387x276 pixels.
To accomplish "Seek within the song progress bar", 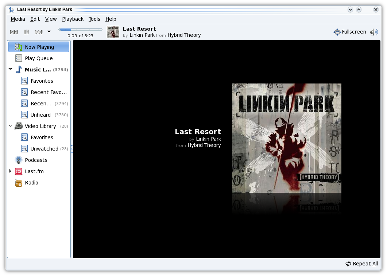I will 80,30.
